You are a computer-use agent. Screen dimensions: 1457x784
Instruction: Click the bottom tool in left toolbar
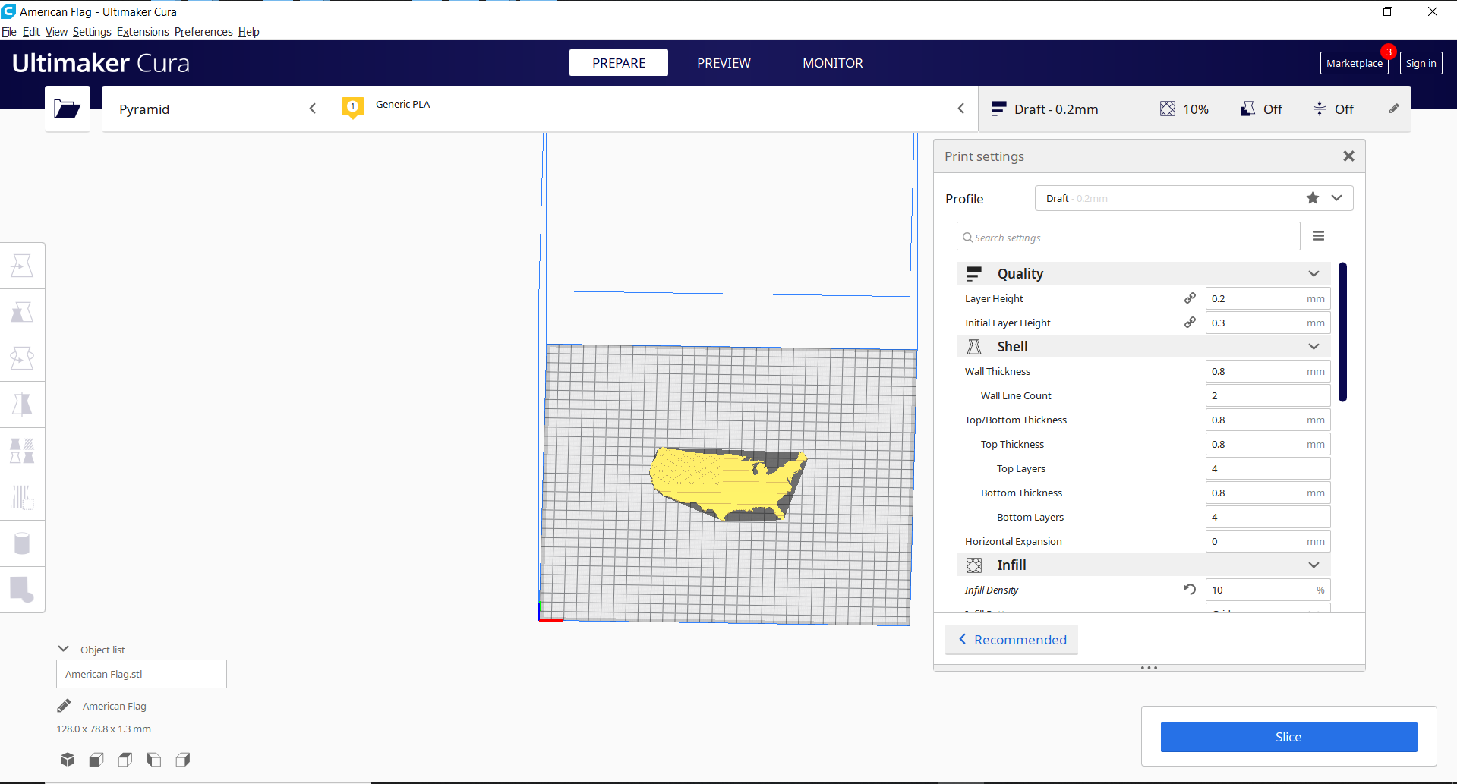coord(22,590)
